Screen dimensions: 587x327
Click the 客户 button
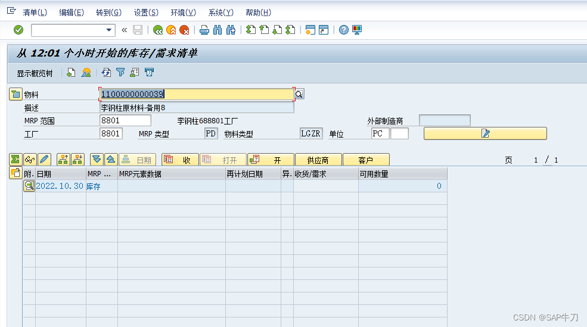366,160
